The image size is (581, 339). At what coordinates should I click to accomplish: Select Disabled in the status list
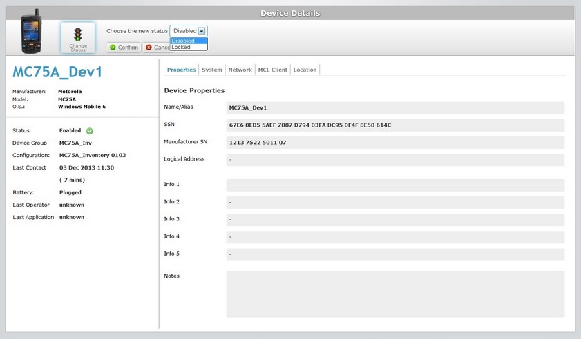(x=189, y=41)
